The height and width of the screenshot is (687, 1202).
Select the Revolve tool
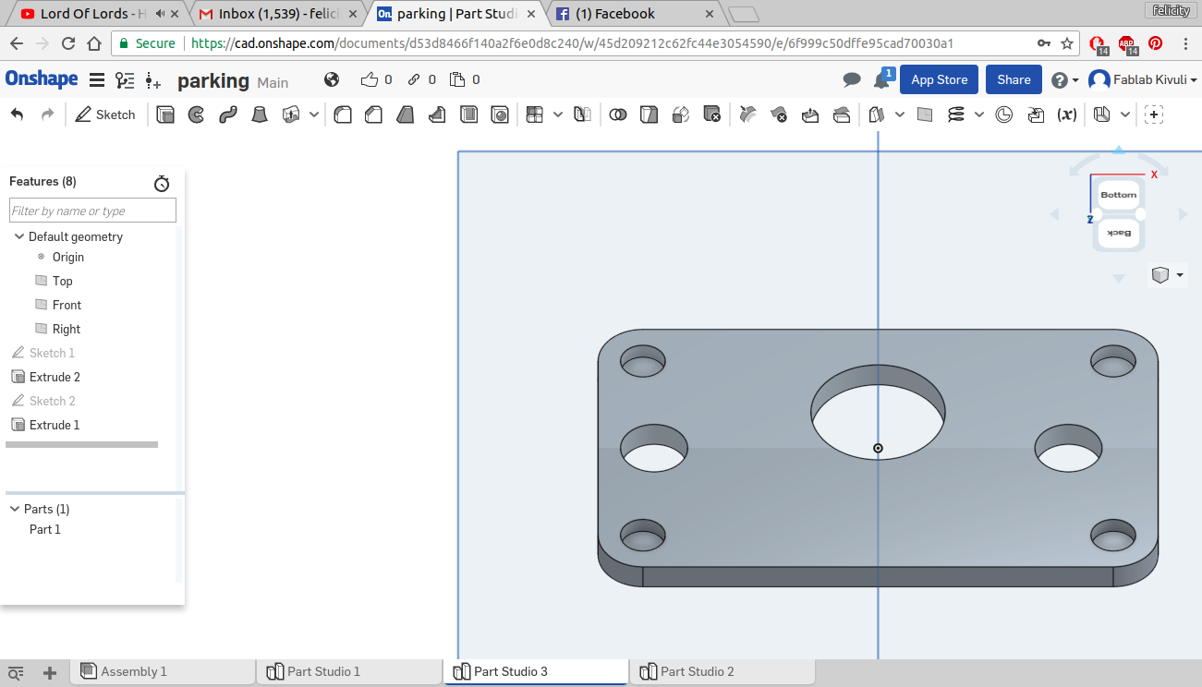coord(196,114)
